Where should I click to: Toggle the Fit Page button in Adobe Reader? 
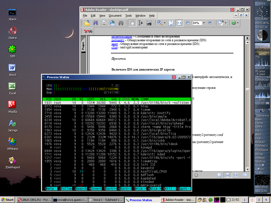click(x=171, y=23)
